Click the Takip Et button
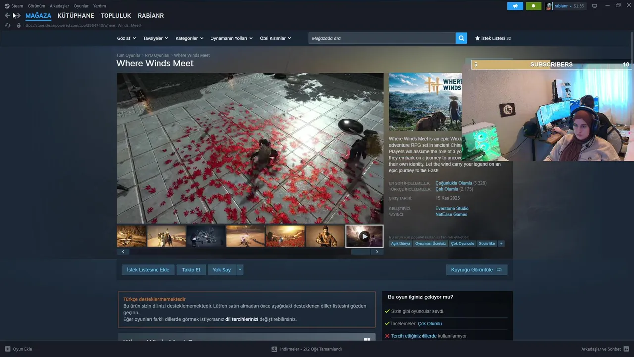This screenshot has width=634, height=357. [x=191, y=270]
